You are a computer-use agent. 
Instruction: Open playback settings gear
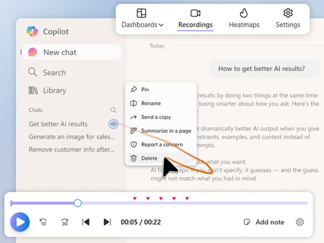300,222
